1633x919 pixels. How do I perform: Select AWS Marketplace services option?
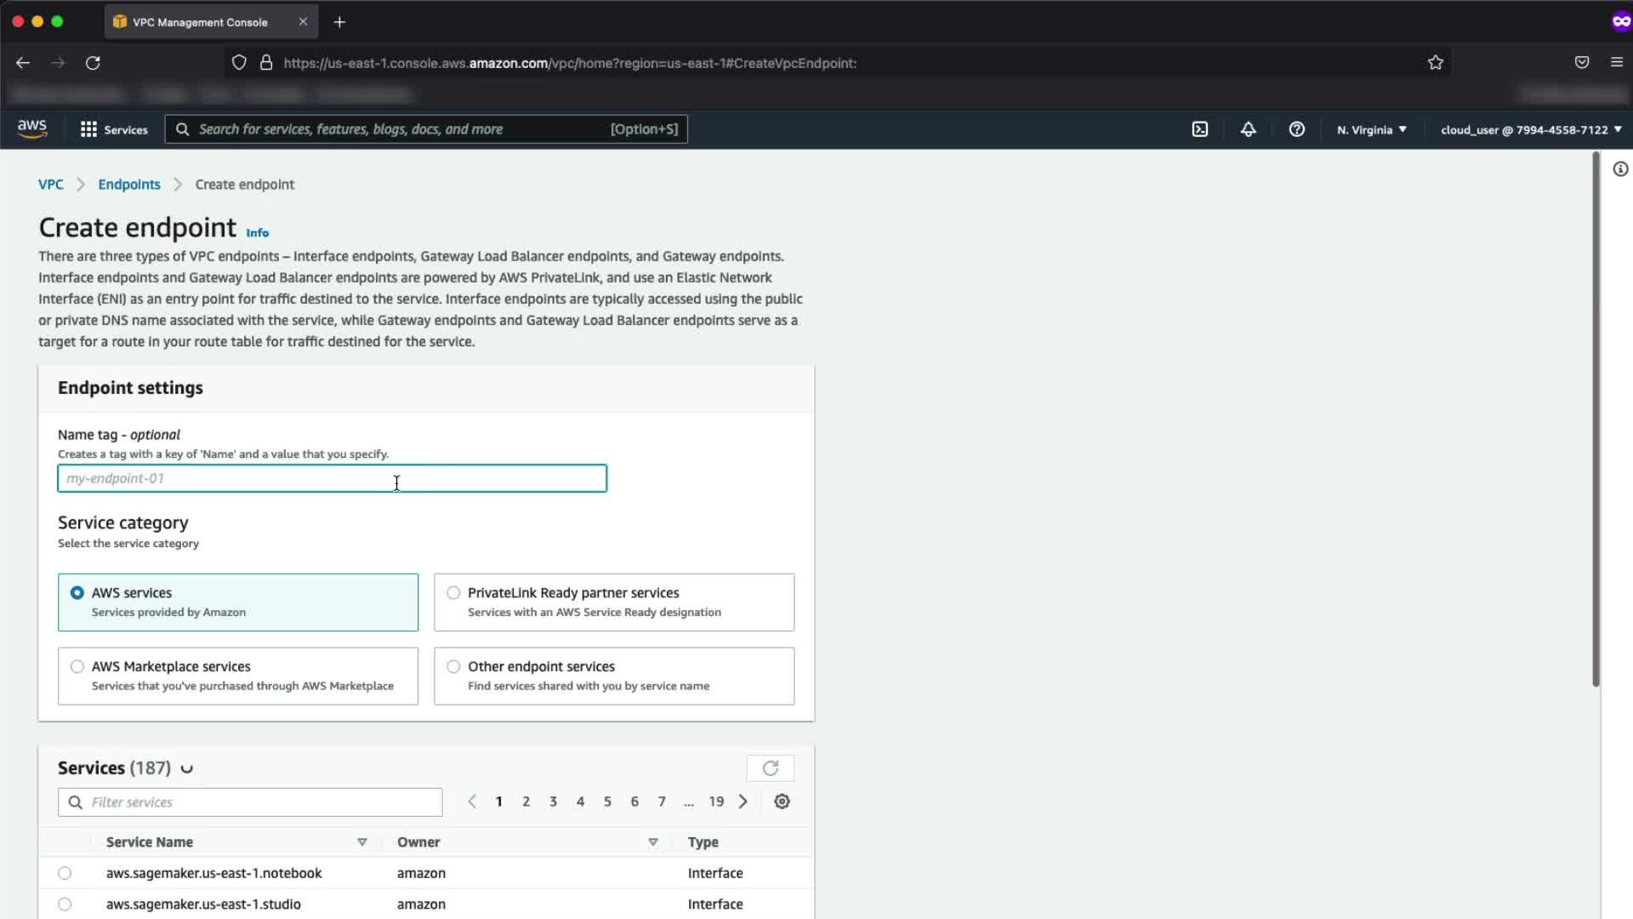coord(77,666)
